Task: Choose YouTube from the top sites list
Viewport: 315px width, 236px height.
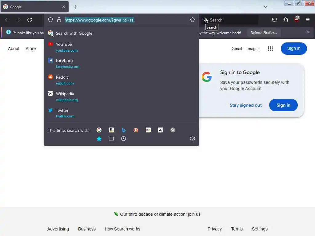Action: [121, 47]
